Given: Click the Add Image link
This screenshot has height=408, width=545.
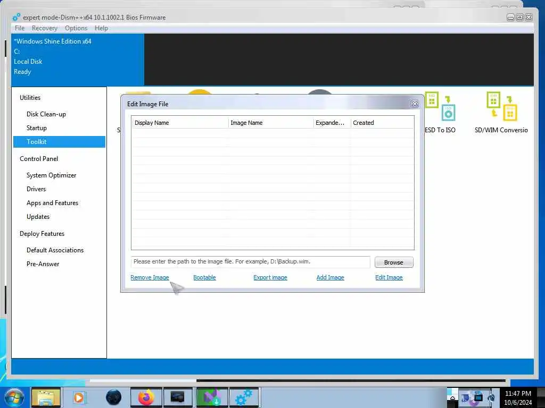Looking at the screenshot, I should click(x=330, y=277).
